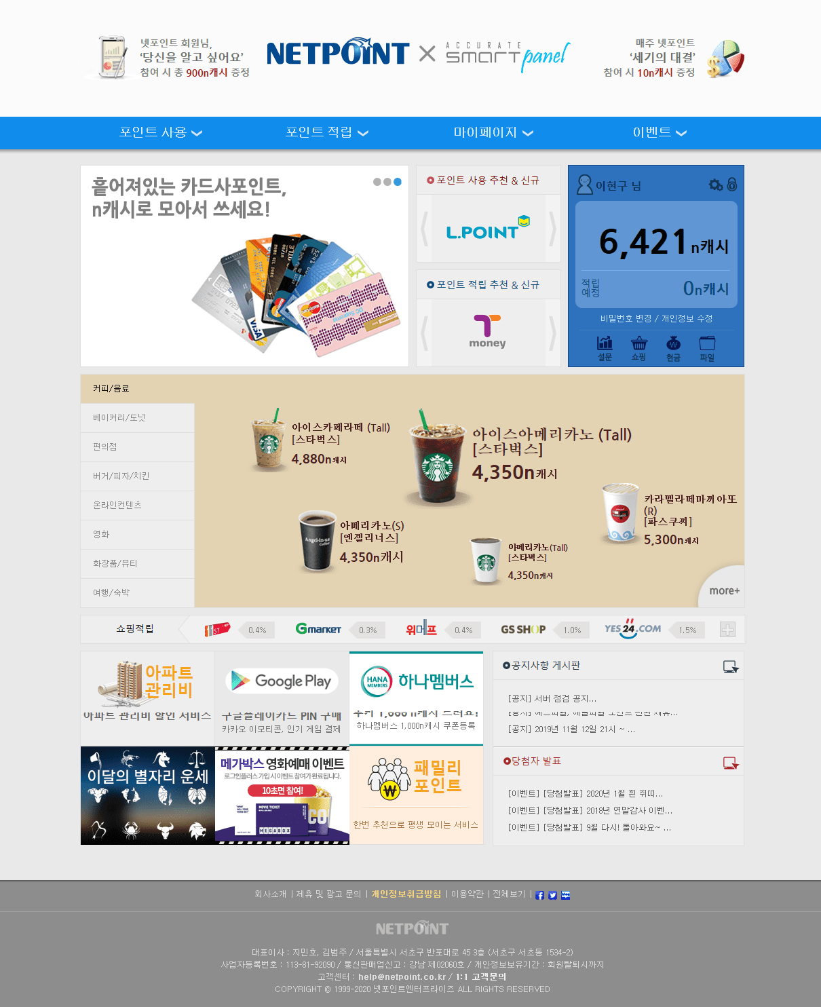Click the 11st shopping logo

tap(217, 630)
